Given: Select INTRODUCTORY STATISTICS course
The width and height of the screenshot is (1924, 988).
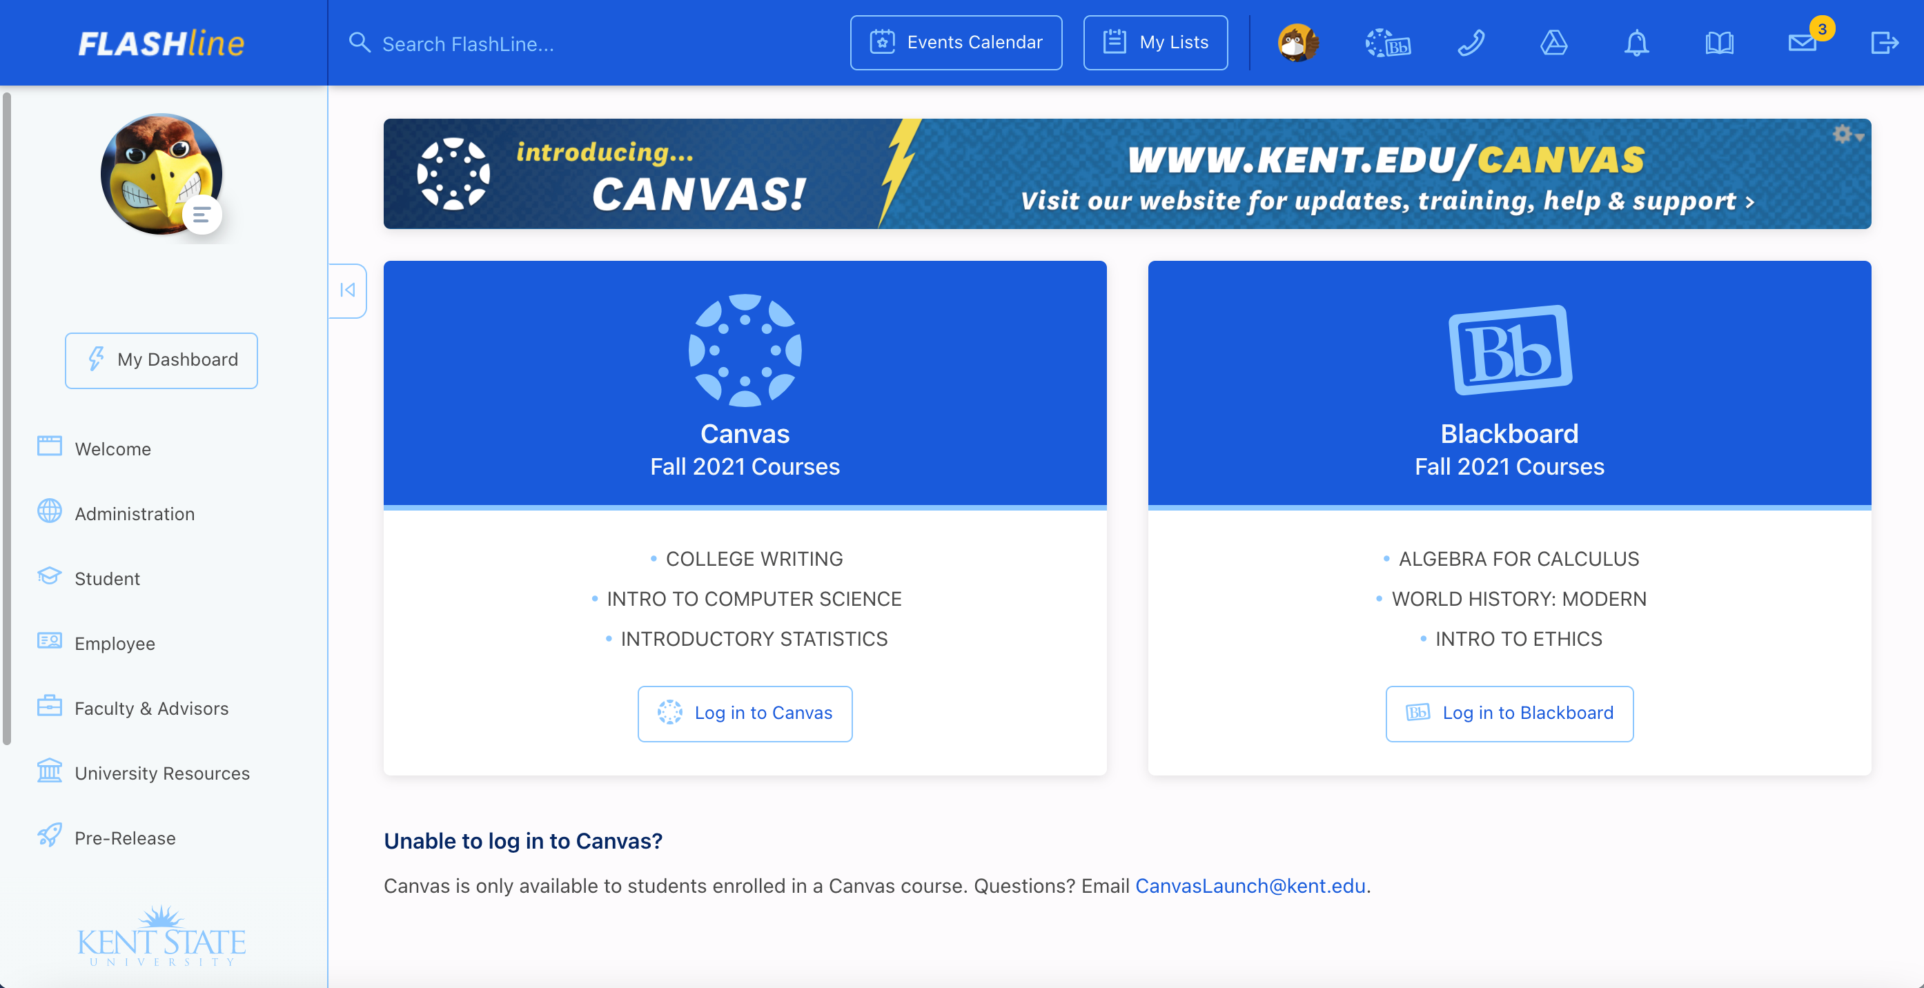Looking at the screenshot, I should pyautogui.click(x=754, y=640).
